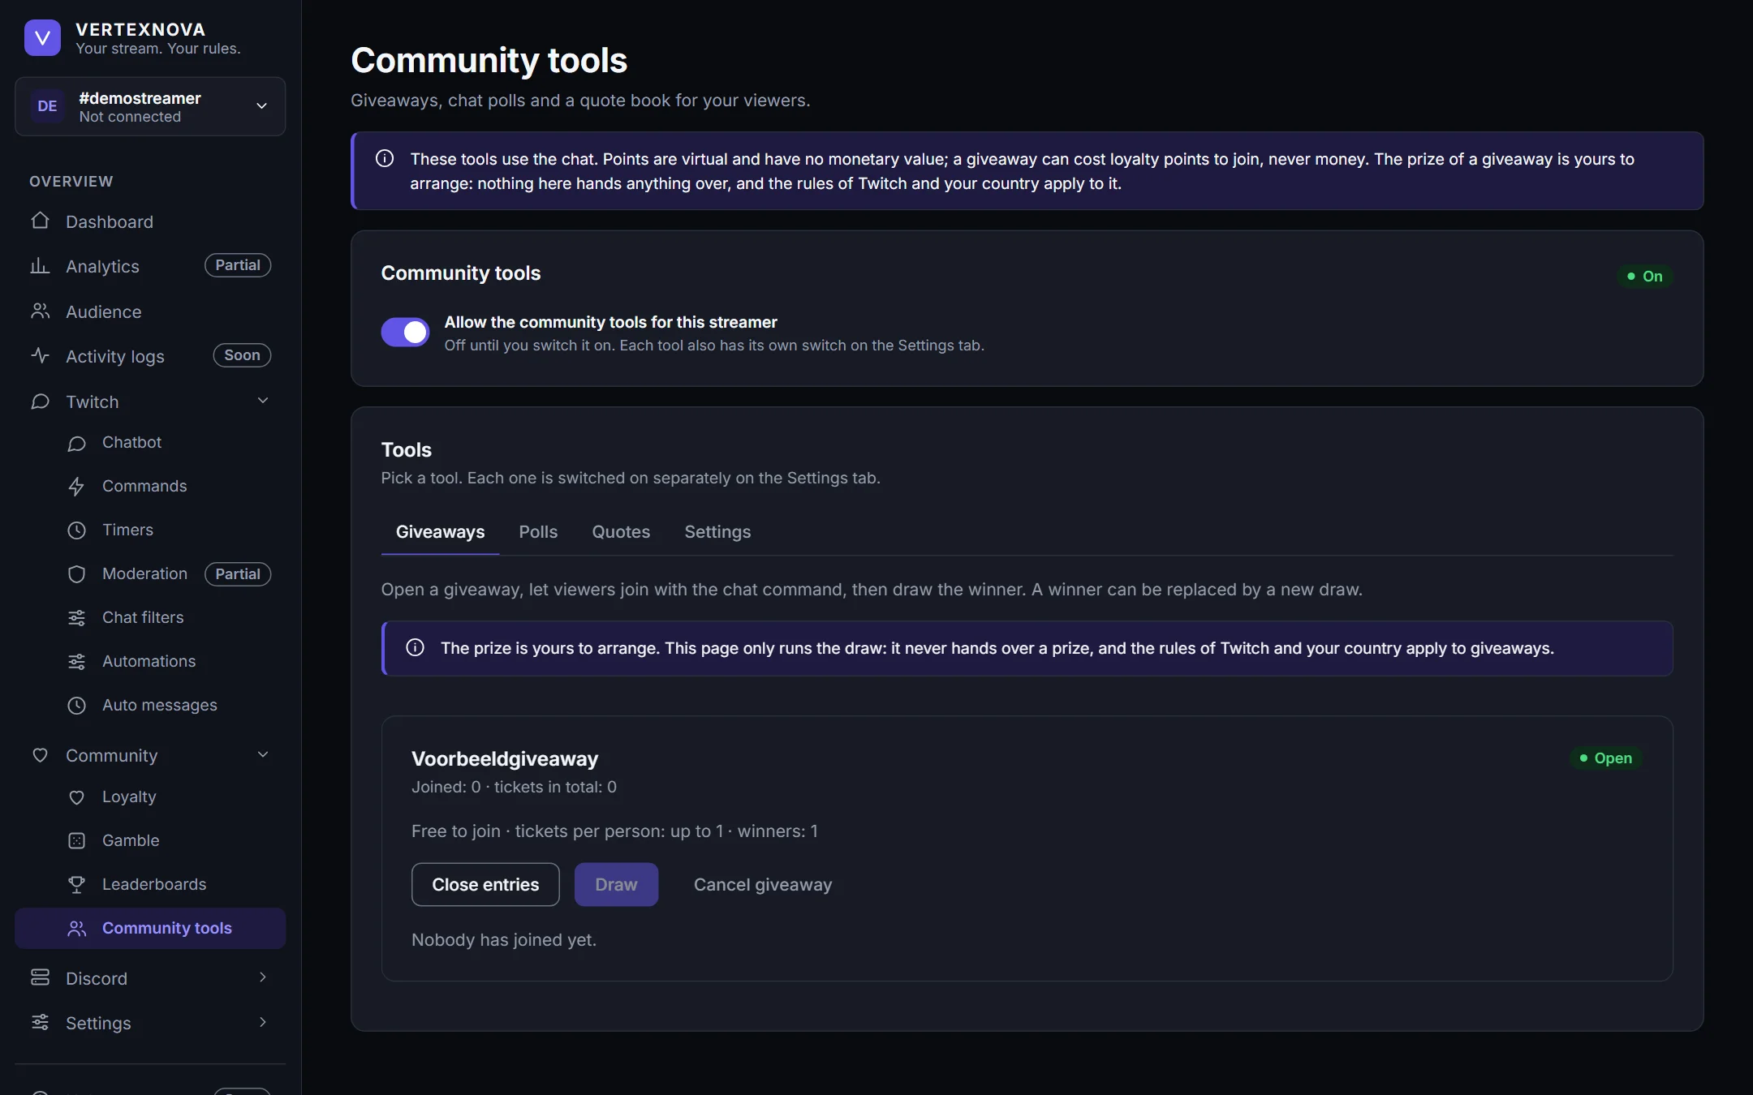Click the Partial badge next to Moderation
This screenshot has height=1095, width=1753.
(x=238, y=574)
